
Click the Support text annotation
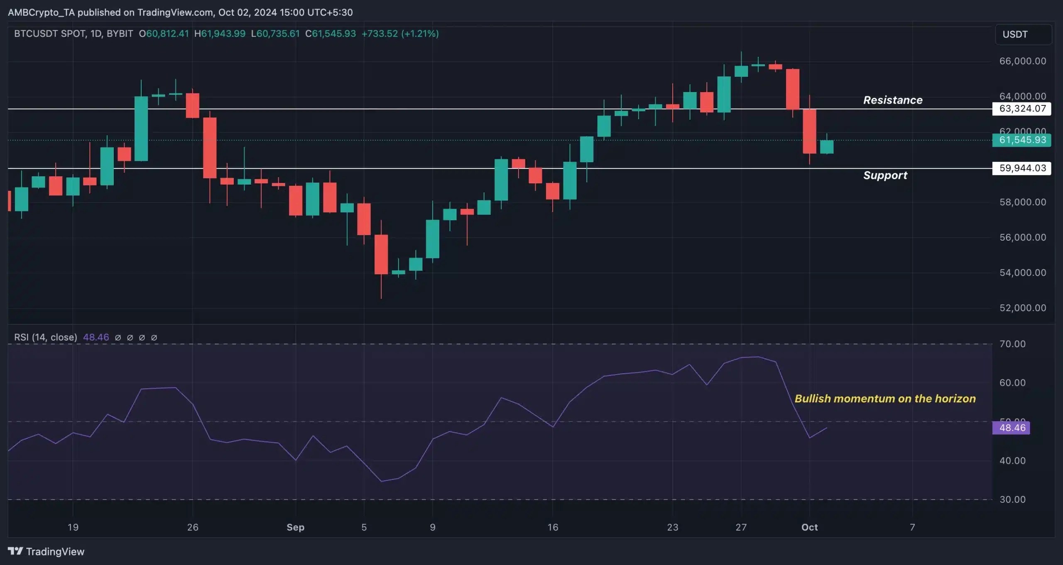coord(886,175)
